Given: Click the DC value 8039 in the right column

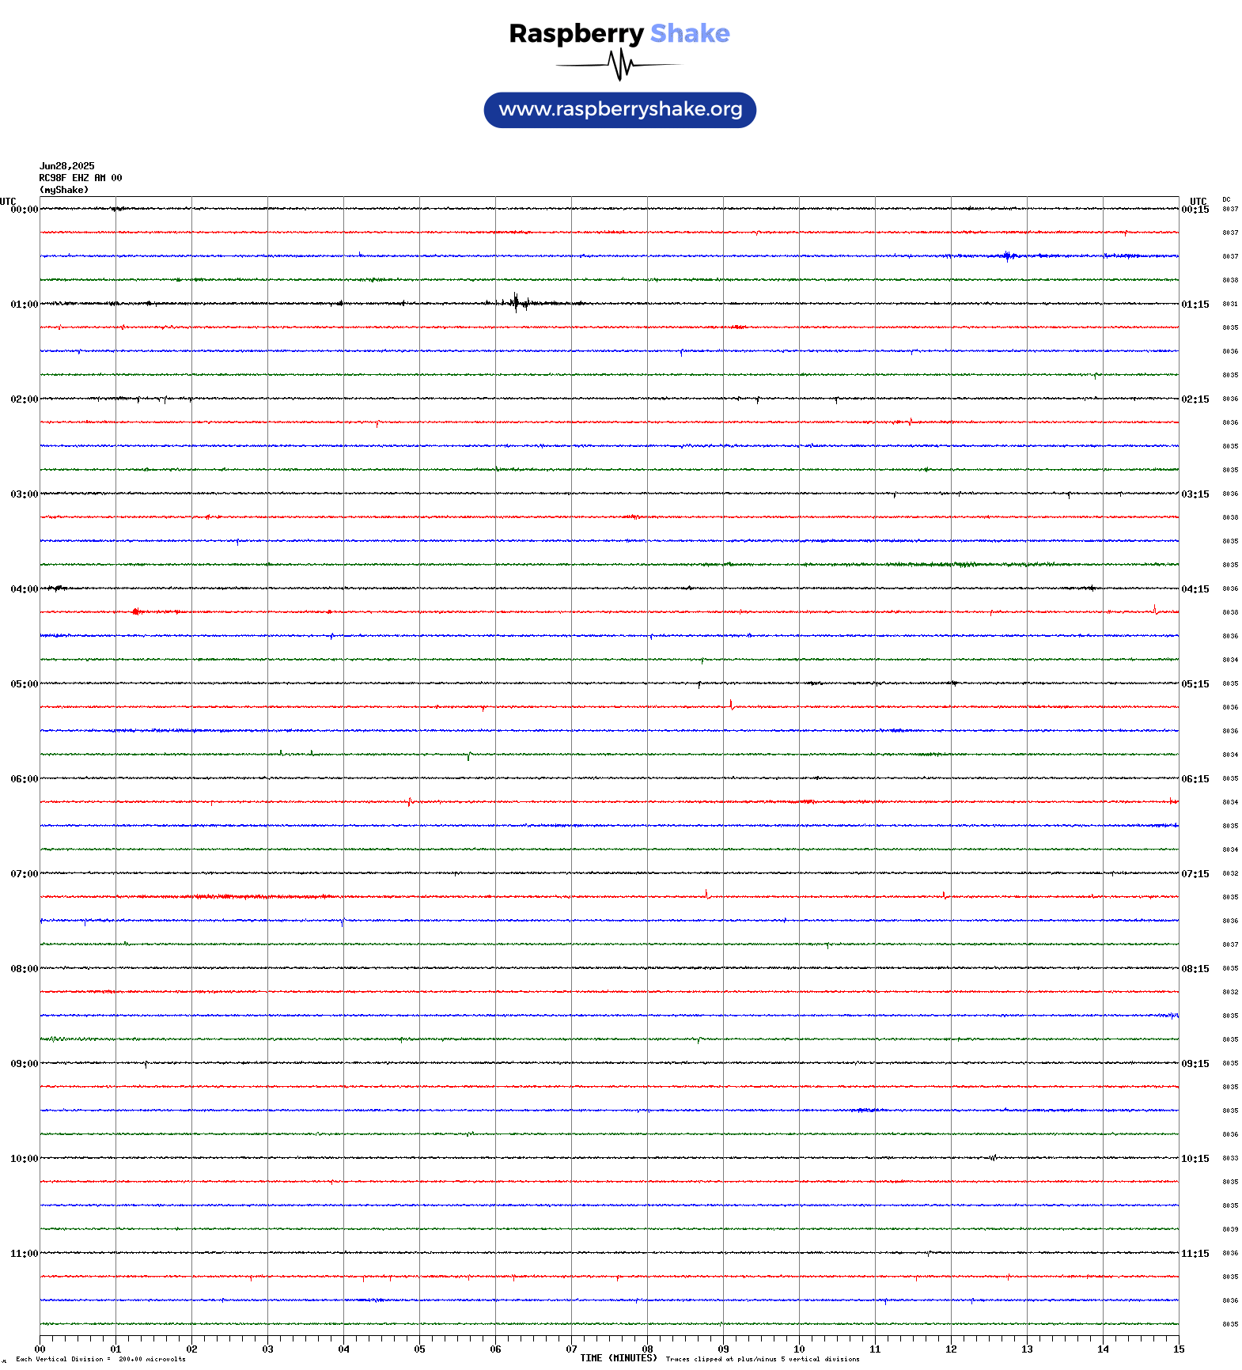Looking at the screenshot, I should [x=1230, y=1230].
